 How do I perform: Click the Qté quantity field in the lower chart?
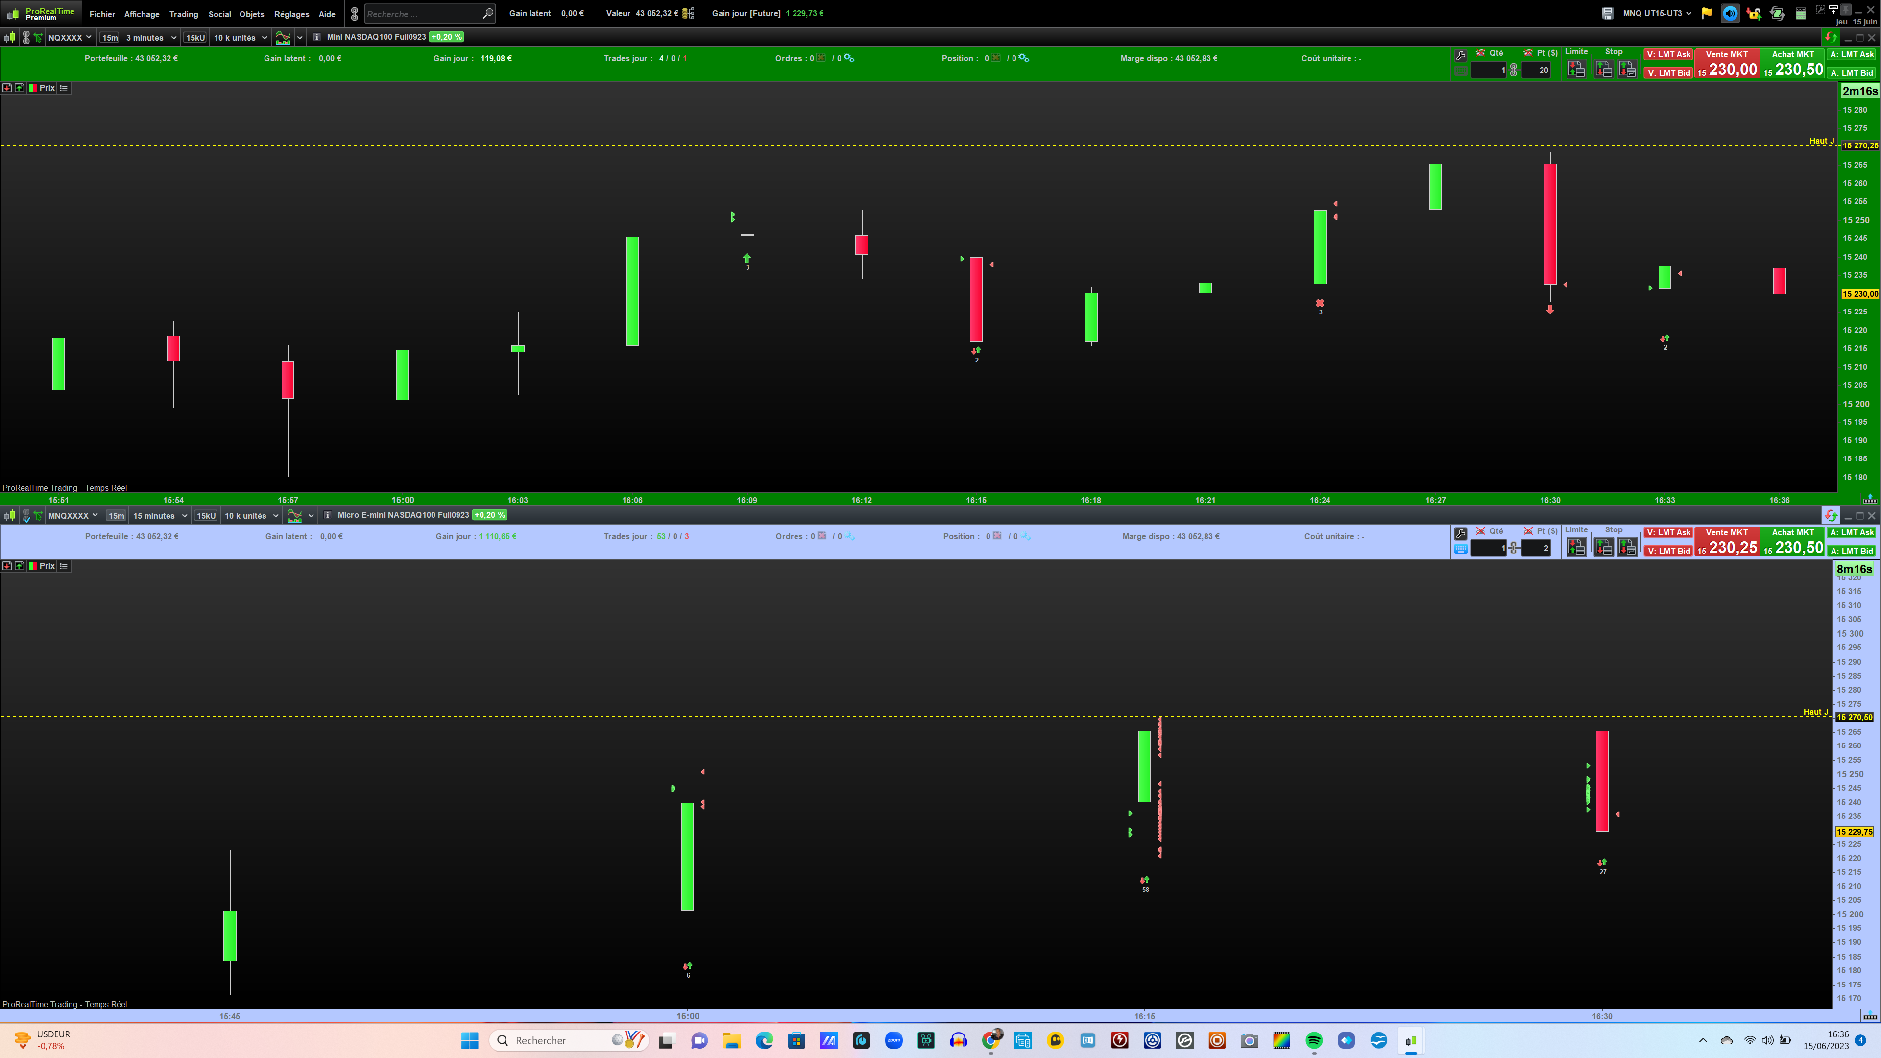tap(1489, 548)
